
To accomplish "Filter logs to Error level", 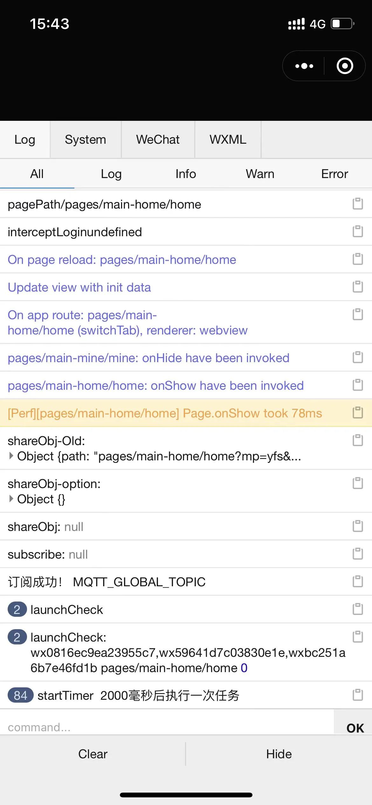I will pyautogui.click(x=334, y=174).
